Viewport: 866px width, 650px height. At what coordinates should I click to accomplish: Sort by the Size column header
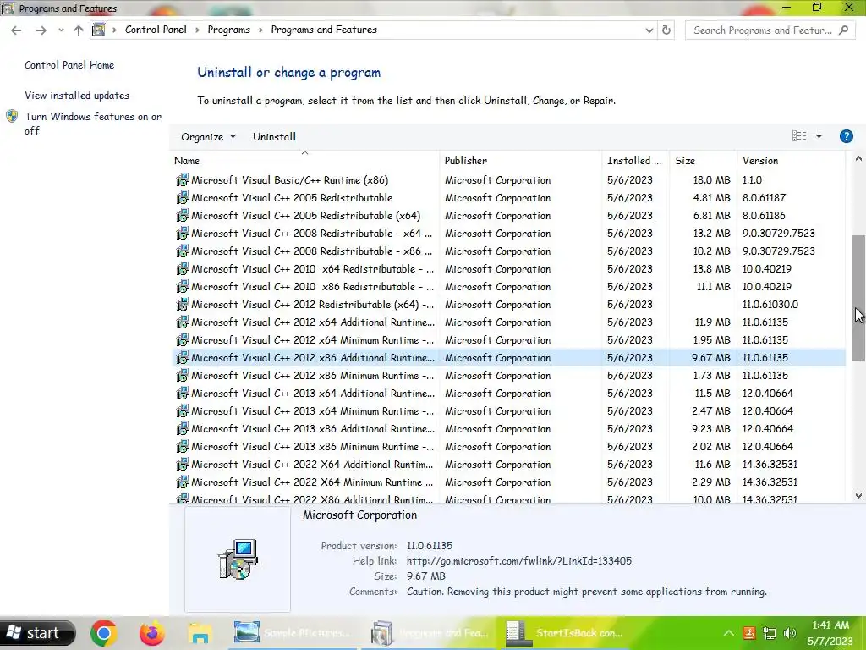[x=703, y=161]
